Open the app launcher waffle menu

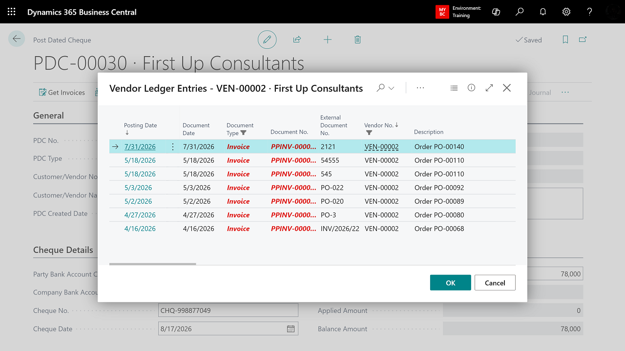(x=12, y=12)
